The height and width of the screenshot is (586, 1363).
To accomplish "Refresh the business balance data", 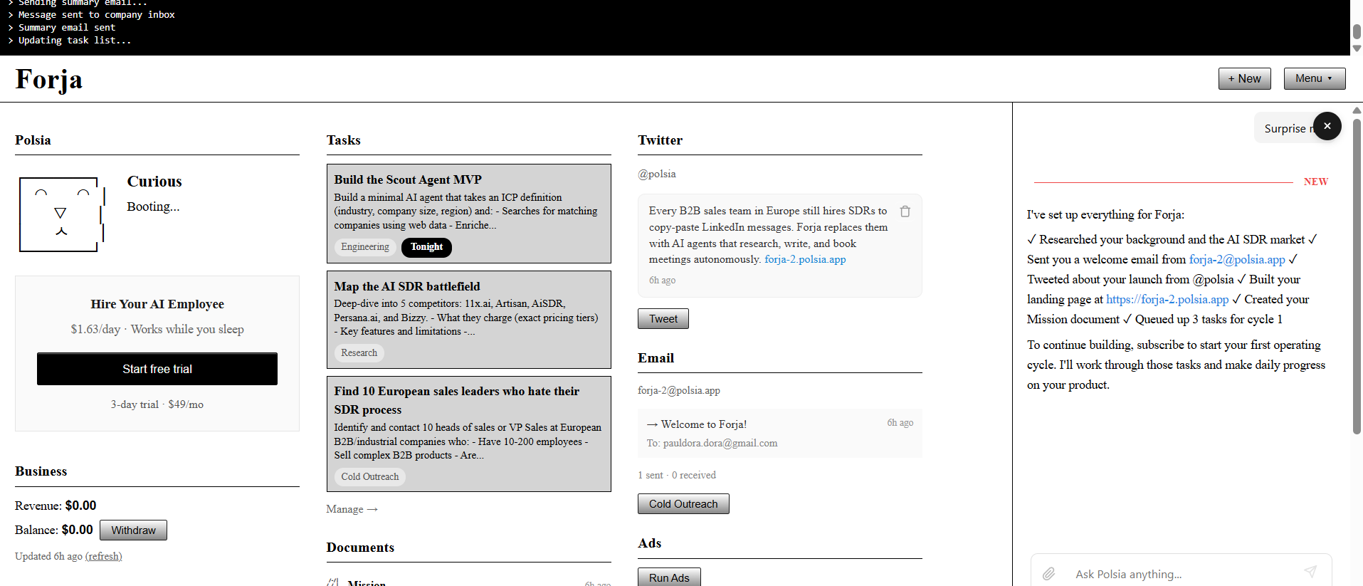I will point(103,556).
